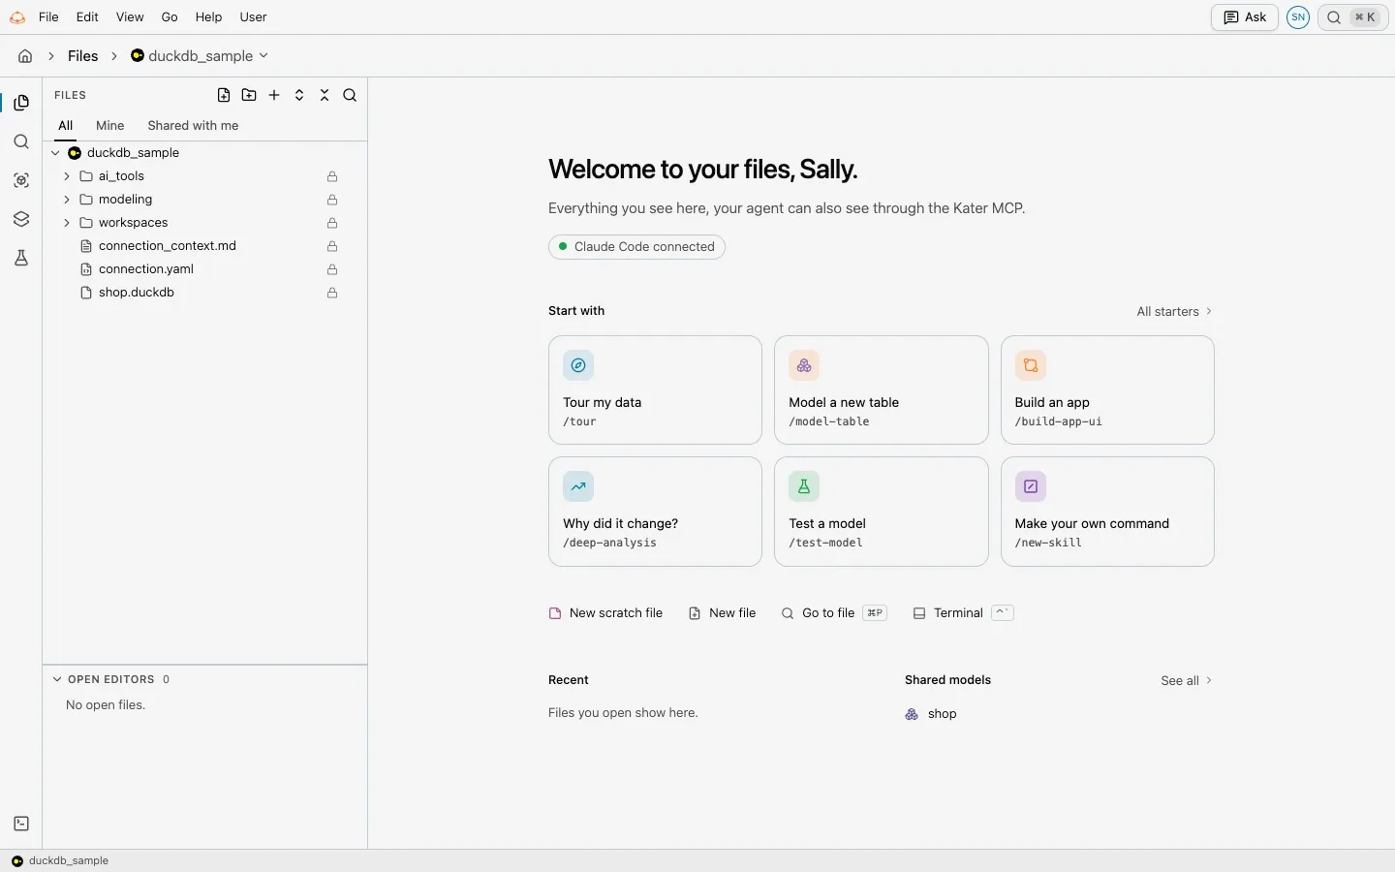
Task: Expand the ai_tools folder
Action: tap(67, 176)
